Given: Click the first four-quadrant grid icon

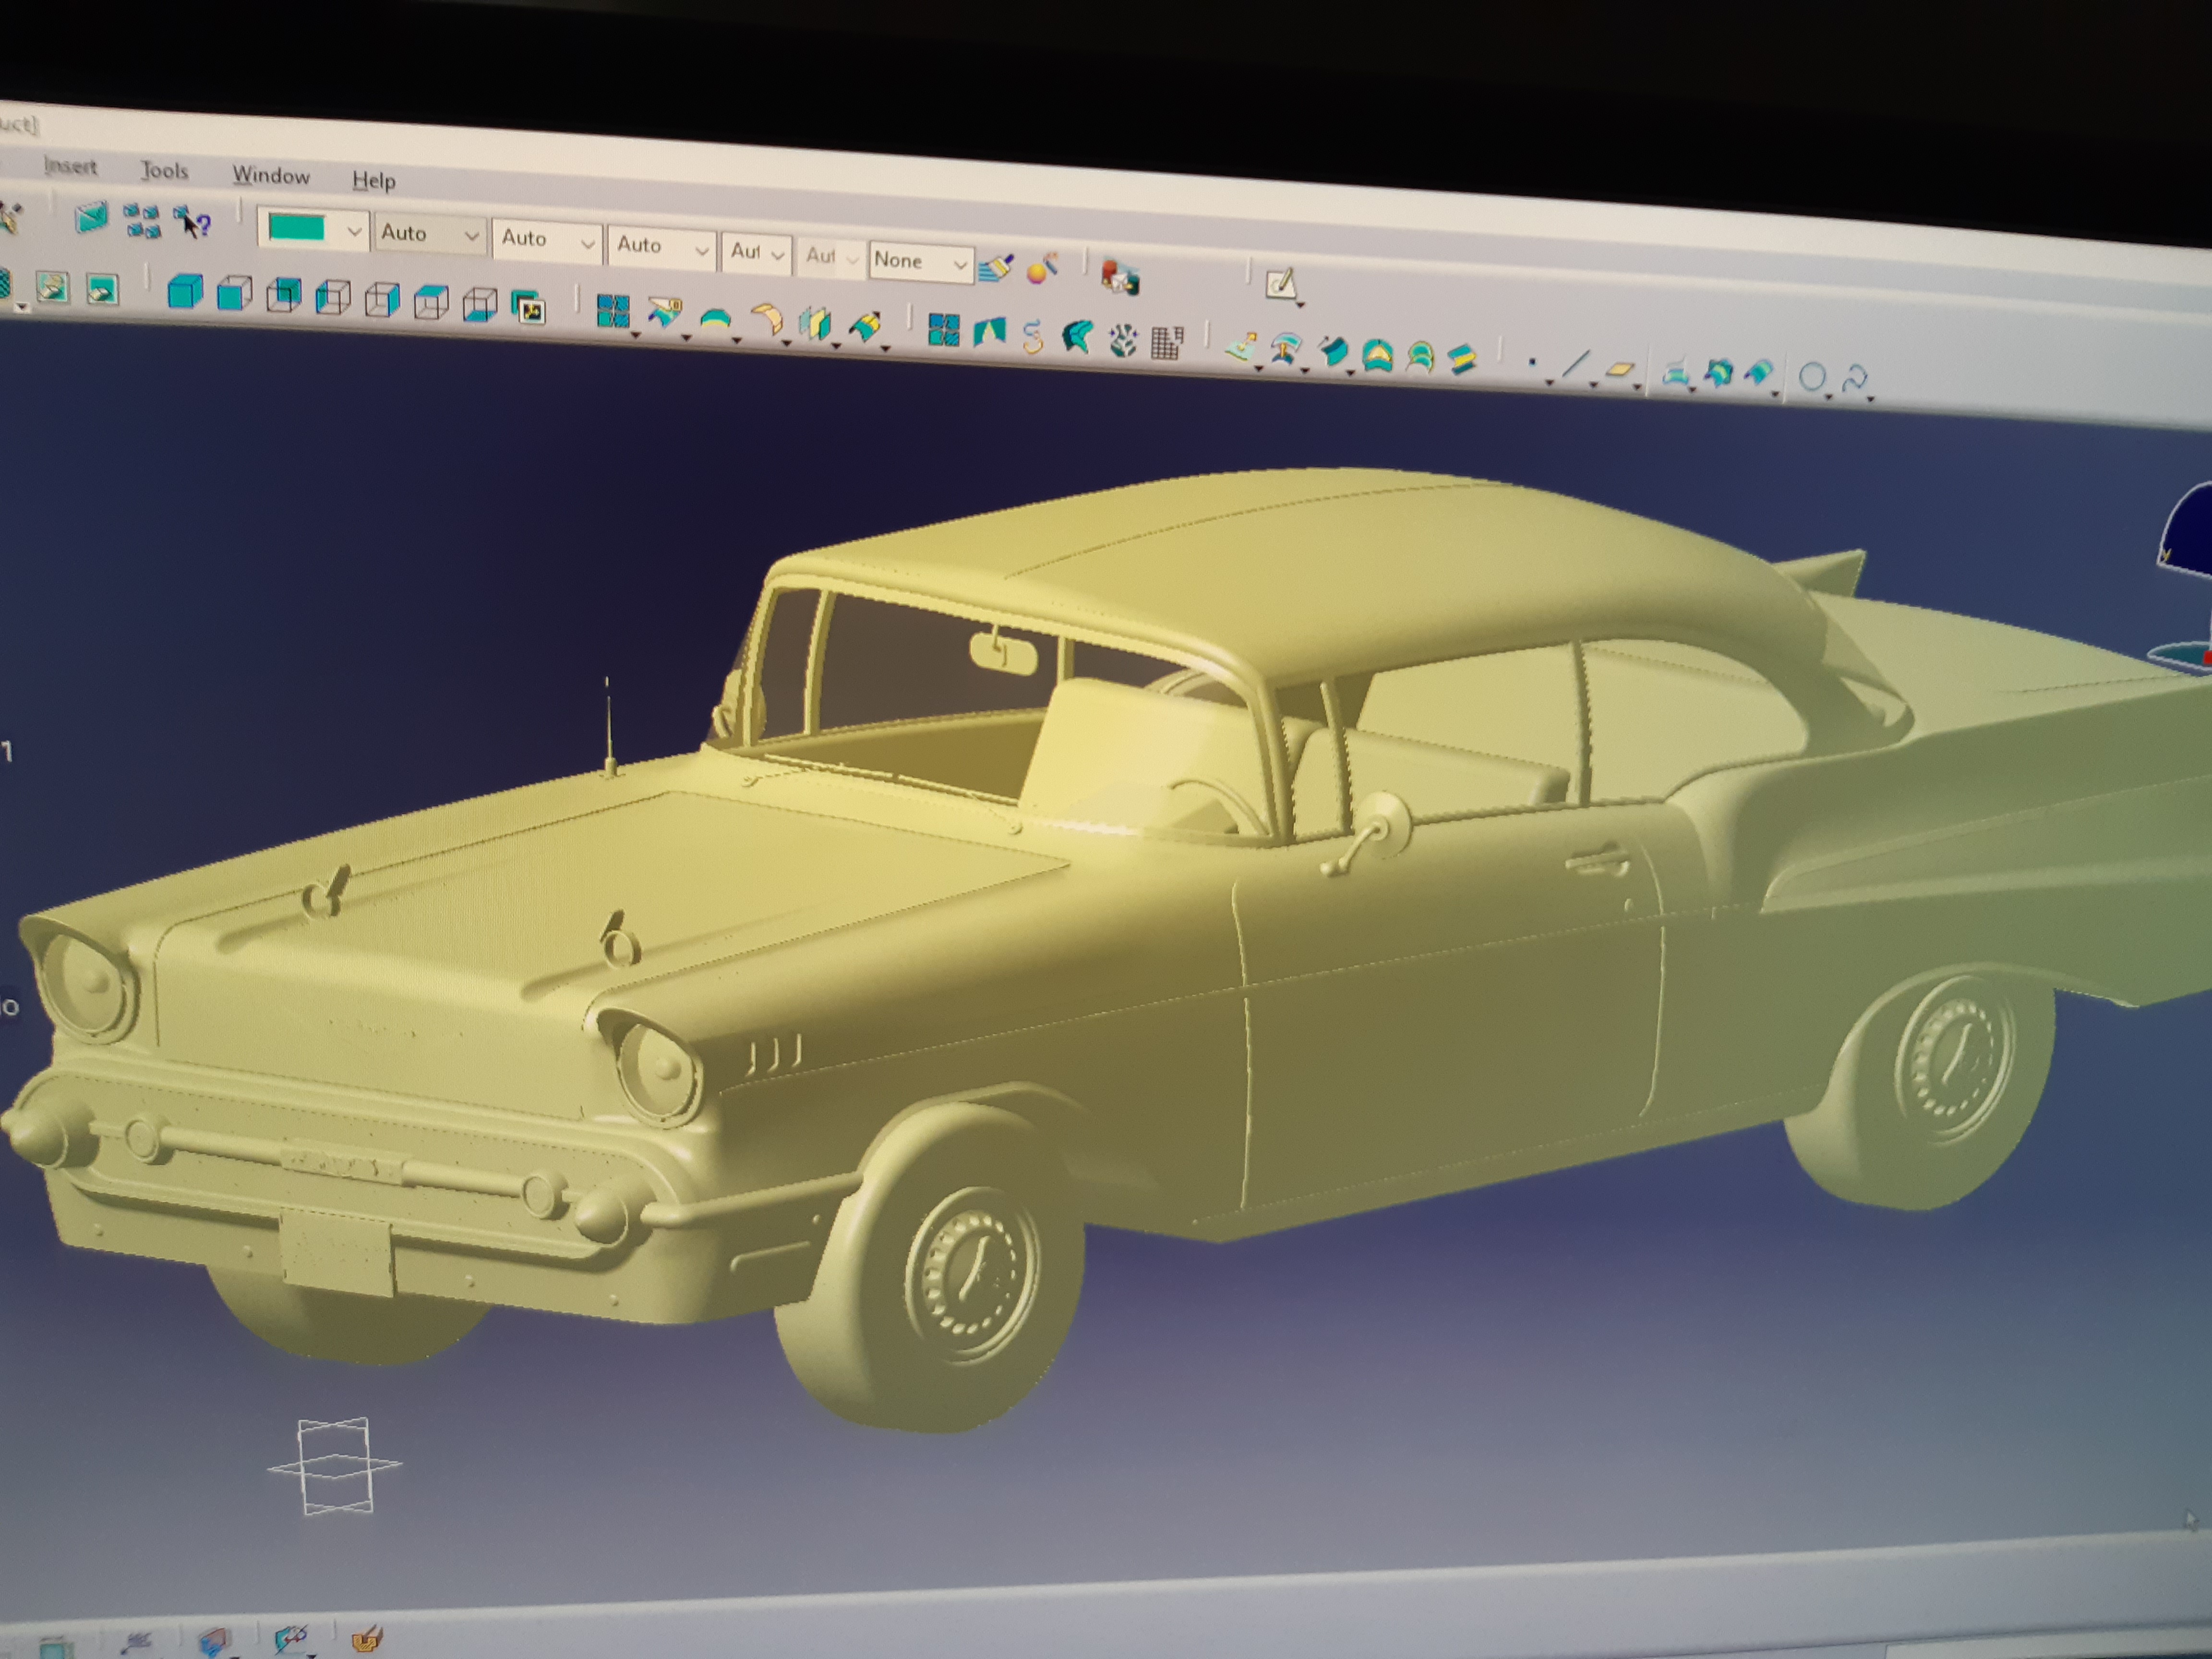Looking at the screenshot, I should pyautogui.click(x=612, y=311).
